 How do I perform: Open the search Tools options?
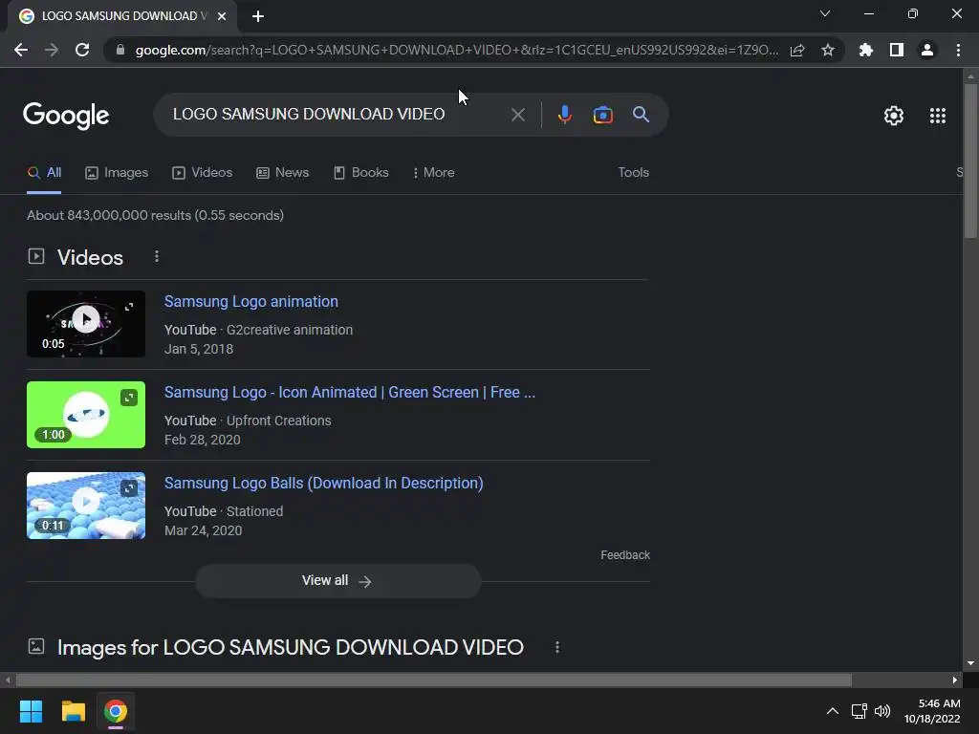click(633, 173)
